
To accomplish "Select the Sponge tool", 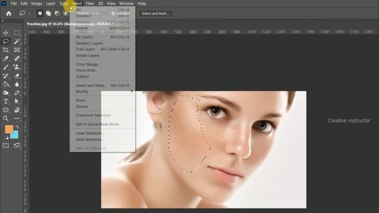I will [6, 93].
